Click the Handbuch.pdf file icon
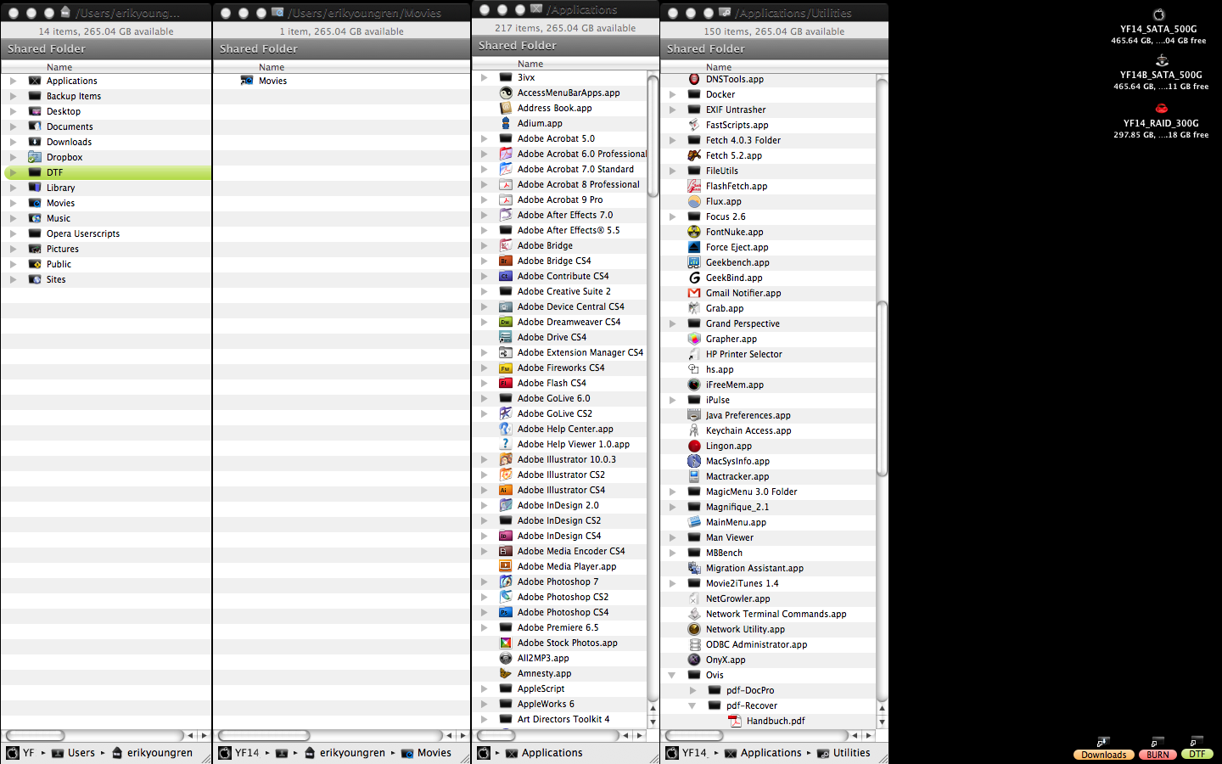The width and height of the screenshot is (1222, 764). 735,721
